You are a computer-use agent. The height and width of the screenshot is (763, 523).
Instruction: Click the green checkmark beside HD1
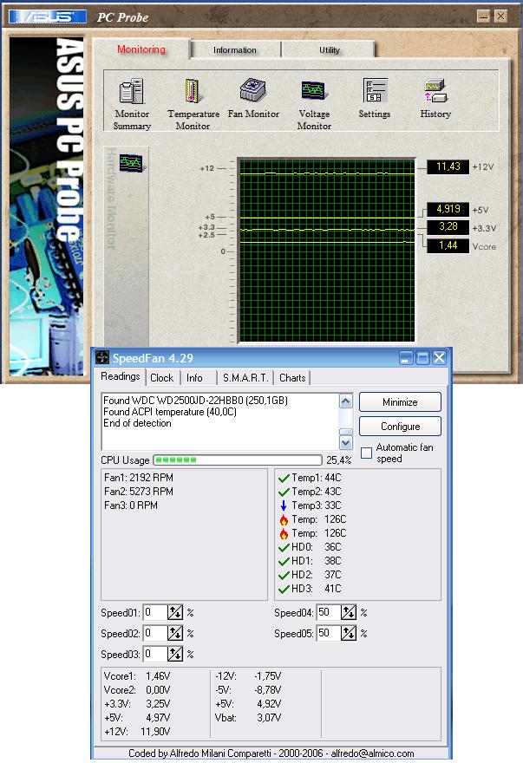284,561
